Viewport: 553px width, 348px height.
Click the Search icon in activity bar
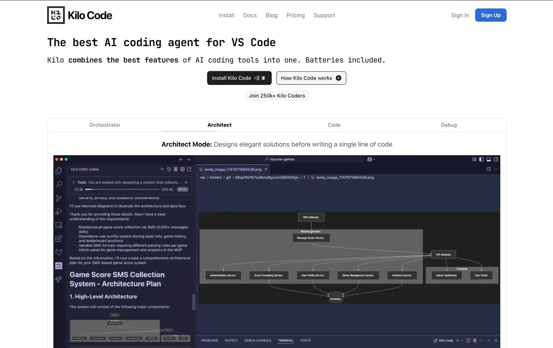click(59, 184)
